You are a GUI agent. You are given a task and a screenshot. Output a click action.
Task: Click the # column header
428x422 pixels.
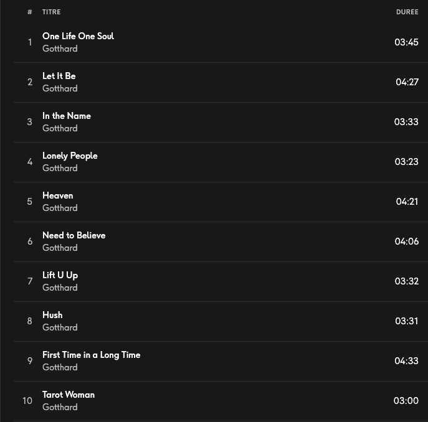[29, 12]
